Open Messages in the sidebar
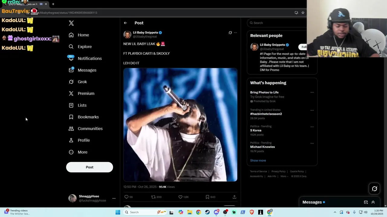Screen dimensions: 387x217 click(83, 70)
